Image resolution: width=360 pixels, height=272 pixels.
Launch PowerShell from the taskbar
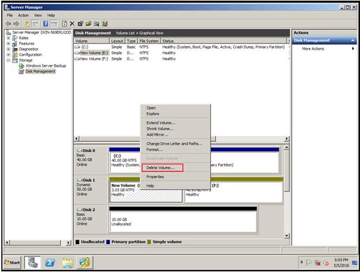click(50, 262)
